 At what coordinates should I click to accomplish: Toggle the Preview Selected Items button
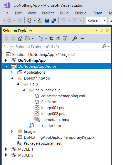[81, 39]
